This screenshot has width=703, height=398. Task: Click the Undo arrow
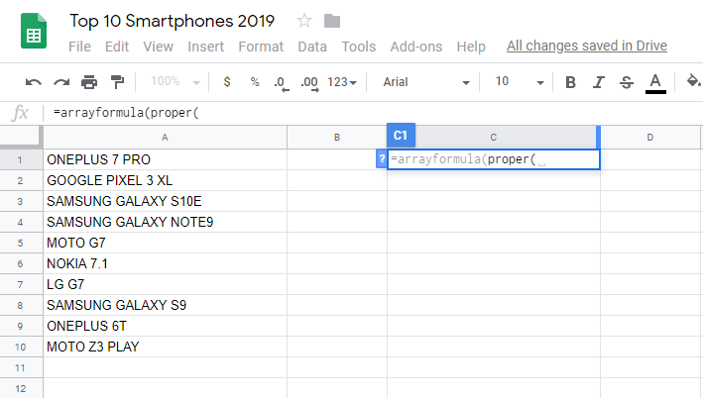tap(33, 82)
